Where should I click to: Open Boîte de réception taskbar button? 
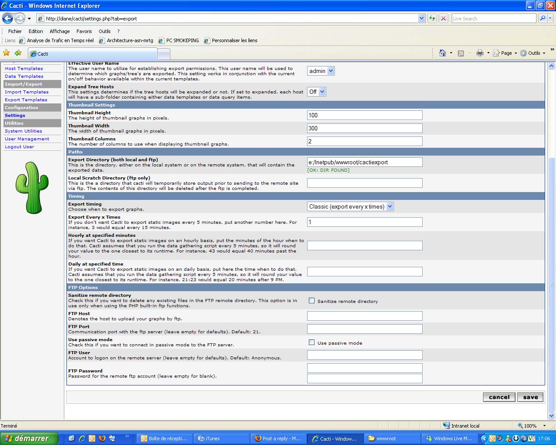coord(165,438)
